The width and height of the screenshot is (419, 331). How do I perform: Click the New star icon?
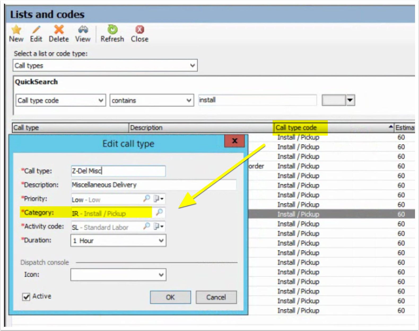tap(16, 30)
